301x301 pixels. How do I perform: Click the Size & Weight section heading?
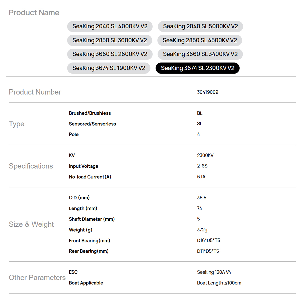31,224
